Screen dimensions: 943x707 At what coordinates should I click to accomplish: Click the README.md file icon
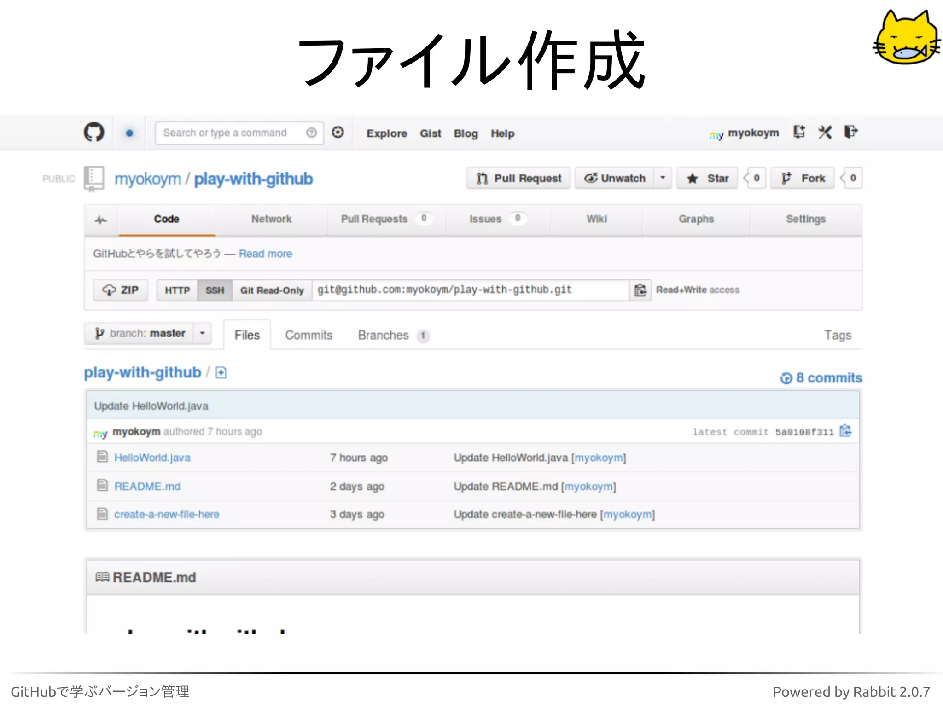click(x=102, y=485)
